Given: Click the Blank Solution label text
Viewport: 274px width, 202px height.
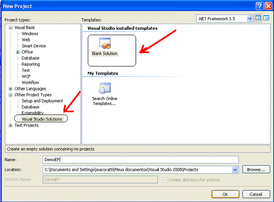Looking at the screenshot, I should [105, 53].
